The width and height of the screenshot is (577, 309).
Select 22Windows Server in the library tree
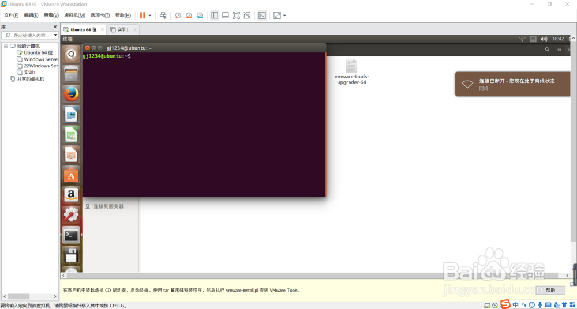point(38,66)
